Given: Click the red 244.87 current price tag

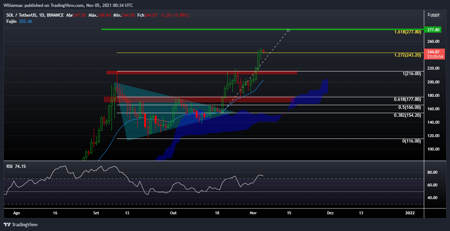Looking at the screenshot, I should (x=435, y=52).
